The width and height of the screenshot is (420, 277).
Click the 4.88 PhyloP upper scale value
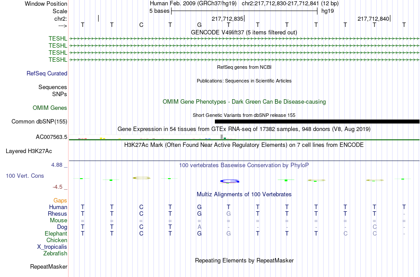click(57, 165)
